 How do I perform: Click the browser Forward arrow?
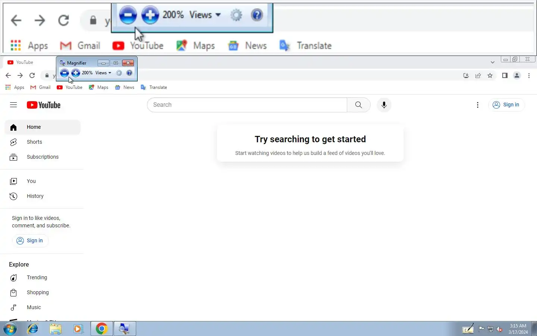(x=20, y=75)
